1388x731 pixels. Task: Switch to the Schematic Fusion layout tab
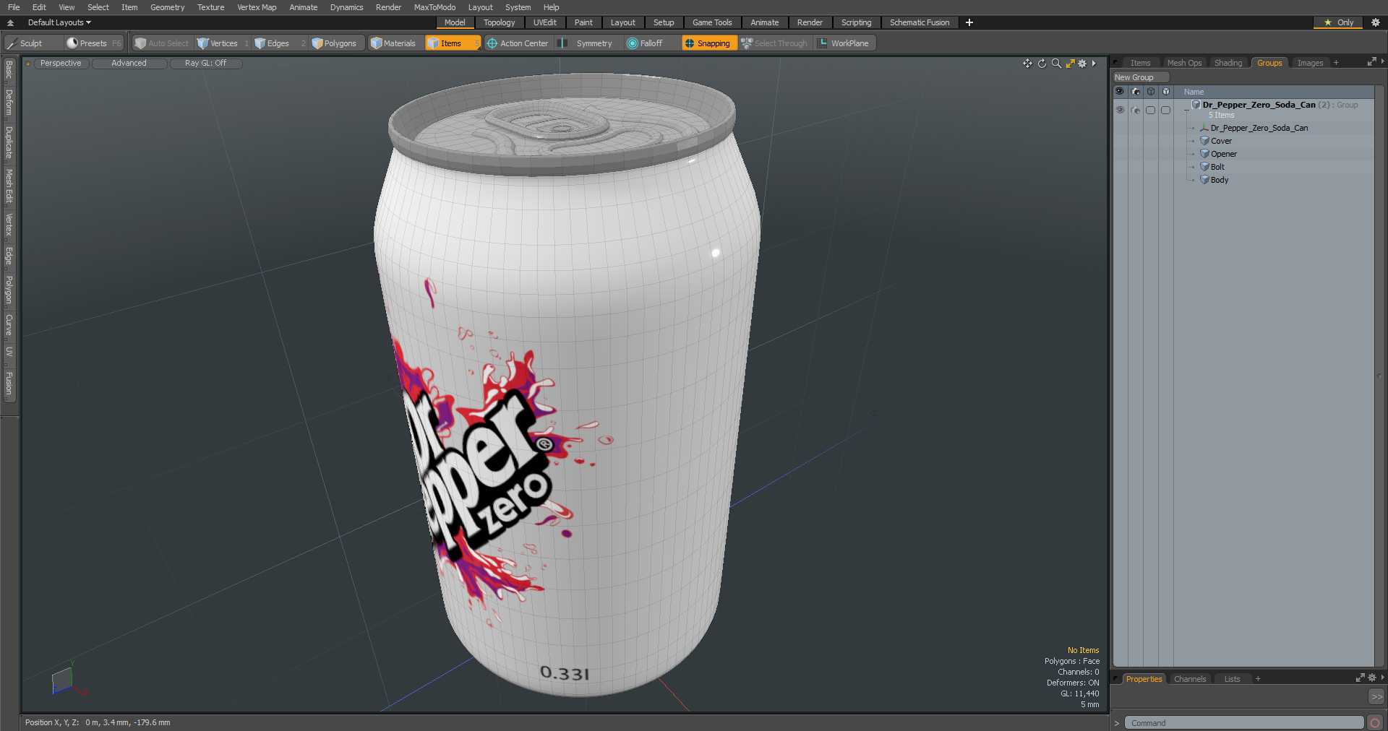920,22
